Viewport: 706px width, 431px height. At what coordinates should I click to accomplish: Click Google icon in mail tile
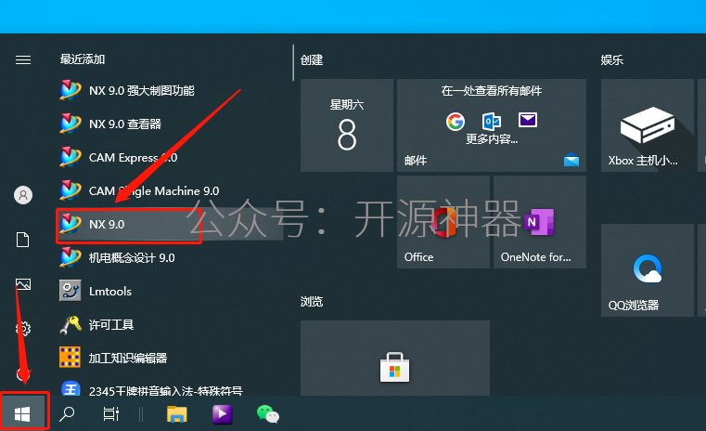click(x=456, y=122)
